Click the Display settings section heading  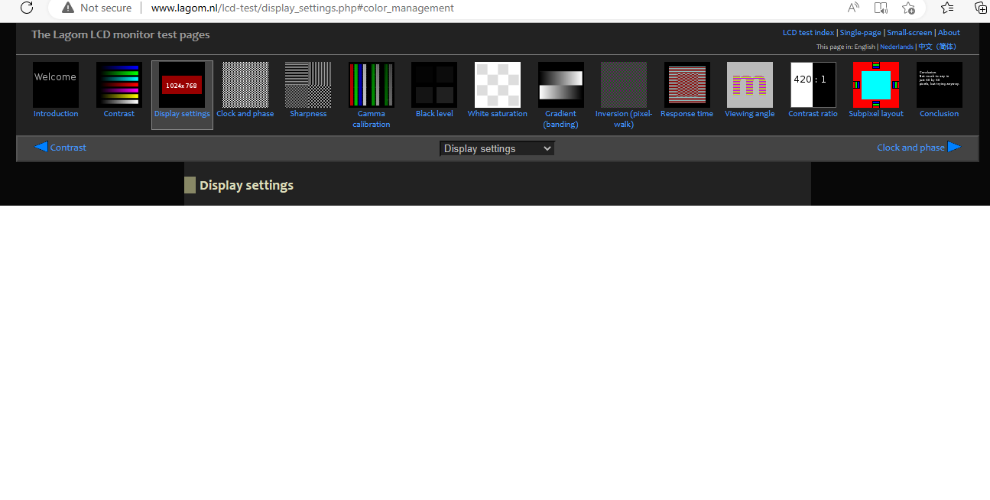tap(246, 185)
